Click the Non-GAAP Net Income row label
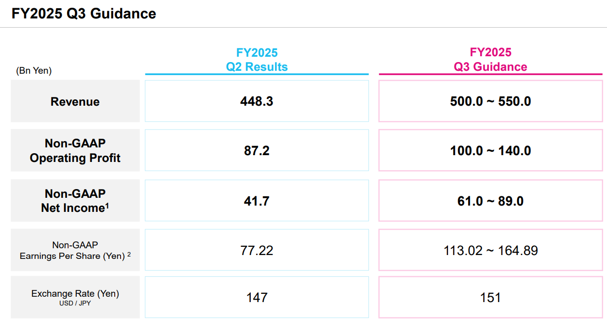 pyautogui.click(x=75, y=201)
